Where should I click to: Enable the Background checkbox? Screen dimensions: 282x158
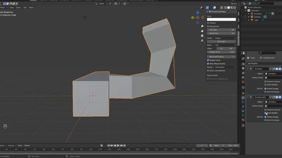208,26
